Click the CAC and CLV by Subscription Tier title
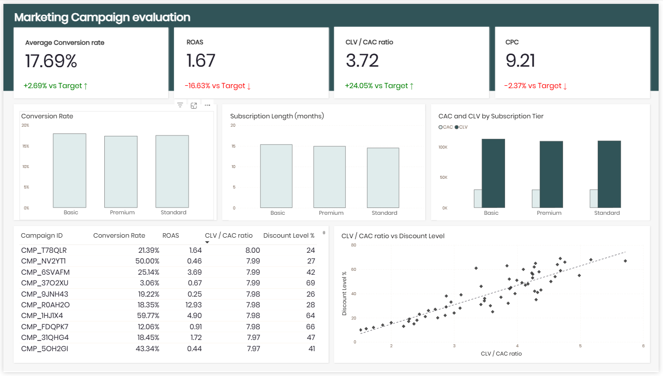 pyautogui.click(x=491, y=116)
